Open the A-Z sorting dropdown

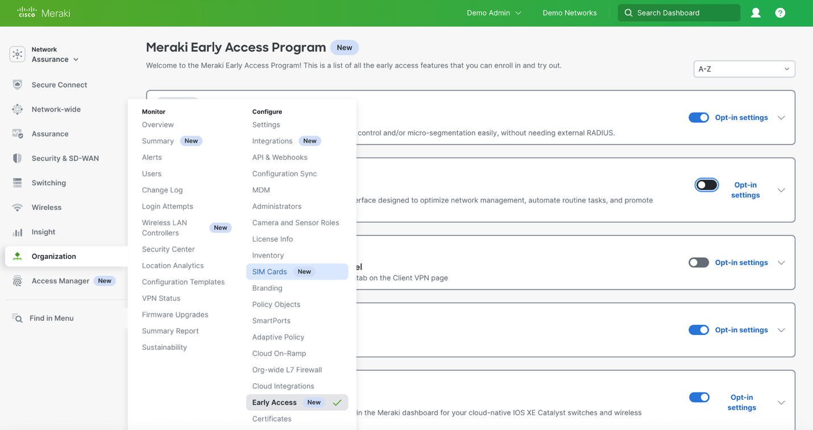click(744, 69)
